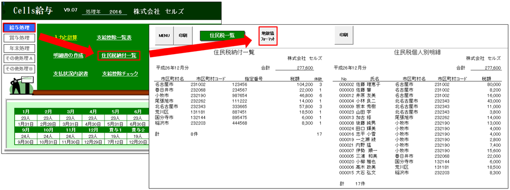The width and height of the screenshot is (510, 190).
Task: Select その他処理B in the sidebar
Action: [19, 69]
